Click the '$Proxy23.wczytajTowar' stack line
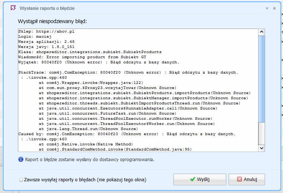Screen dimensions: 283x193 pos(107,88)
